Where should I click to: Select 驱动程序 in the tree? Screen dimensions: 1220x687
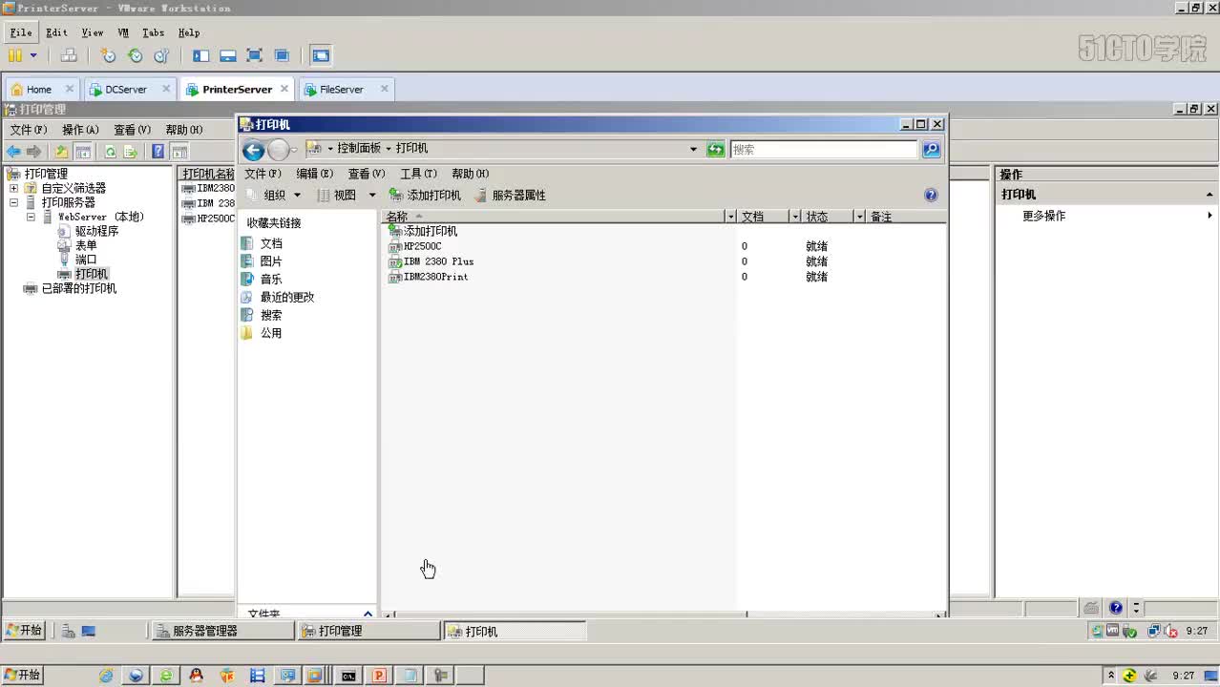pos(97,231)
